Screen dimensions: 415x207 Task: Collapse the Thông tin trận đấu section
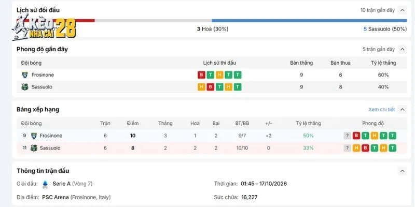(403, 171)
